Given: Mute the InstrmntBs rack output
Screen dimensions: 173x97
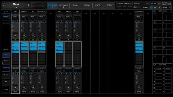Looking at the screenshot, I should (x=139, y=92).
